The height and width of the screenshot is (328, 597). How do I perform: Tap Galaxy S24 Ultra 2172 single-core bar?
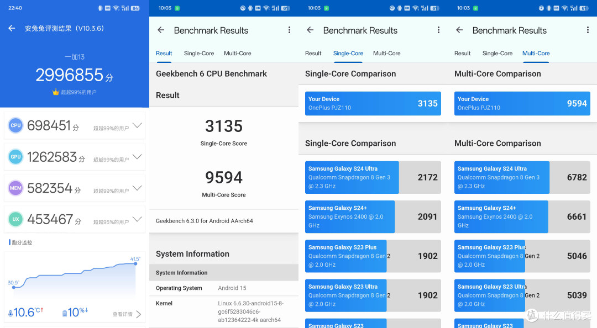tap(373, 177)
